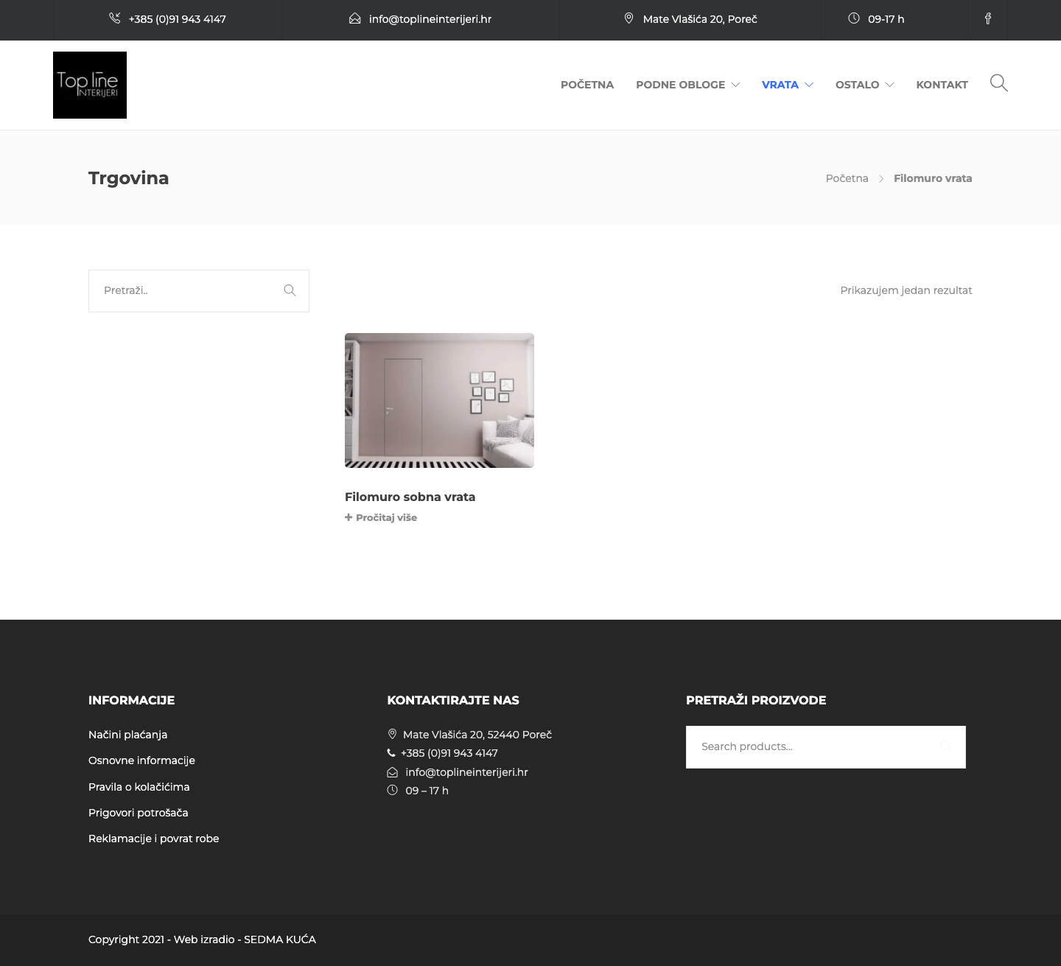Open Filomuro sobna vrata product thumbnail
The width and height of the screenshot is (1061, 966).
[439, 400]
